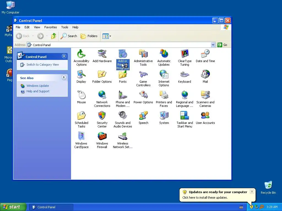Open Internet Options

pos(164,78)
